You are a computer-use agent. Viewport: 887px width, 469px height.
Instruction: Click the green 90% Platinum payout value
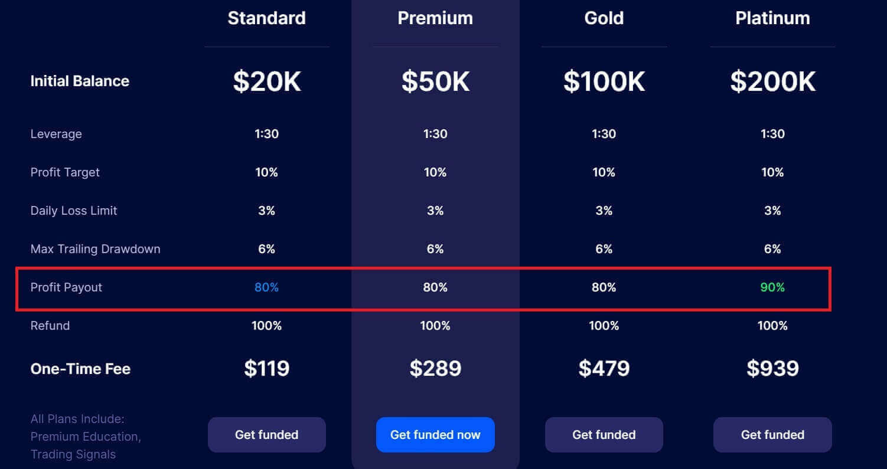[x=772, y=287]
